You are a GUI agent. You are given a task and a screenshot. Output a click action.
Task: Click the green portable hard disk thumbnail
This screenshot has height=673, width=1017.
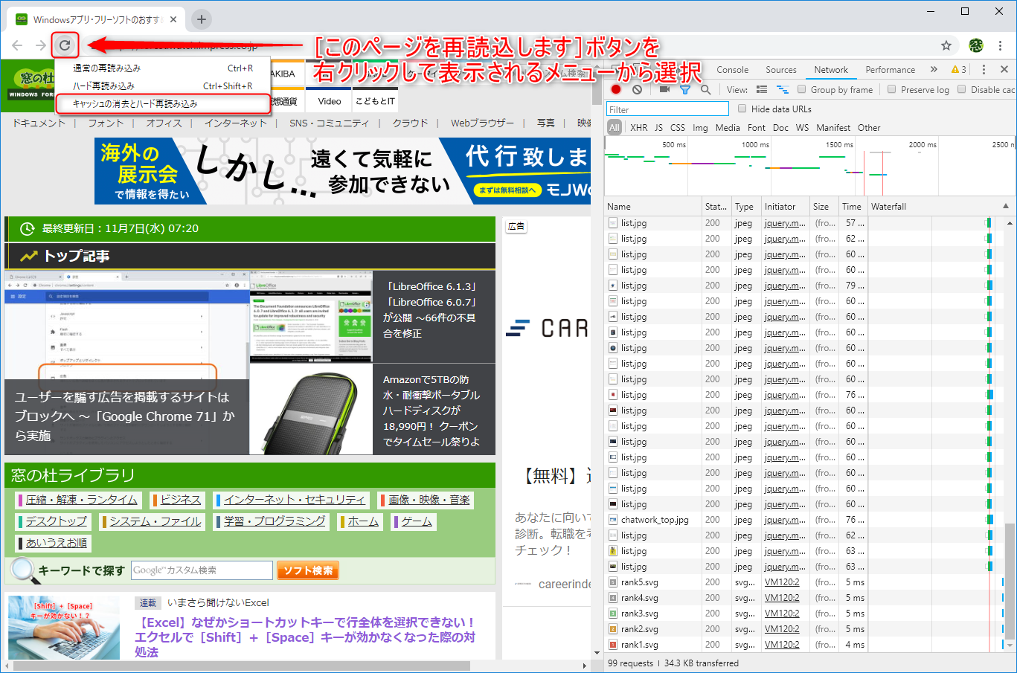(311, 408)
